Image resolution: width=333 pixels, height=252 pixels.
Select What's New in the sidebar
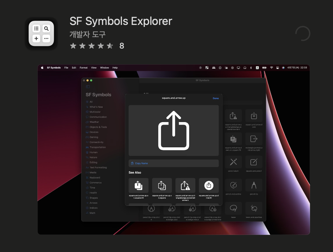[x=94, y=107]
